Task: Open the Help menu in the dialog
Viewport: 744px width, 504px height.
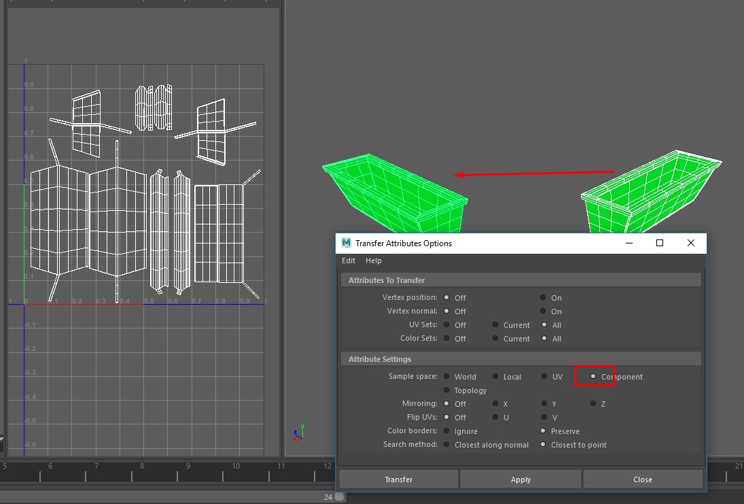Action: [x=373, y=261]
